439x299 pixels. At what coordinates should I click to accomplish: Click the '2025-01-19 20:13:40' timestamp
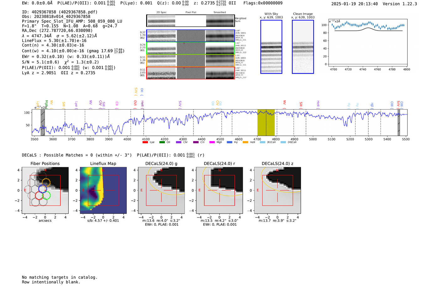[355, 4]
